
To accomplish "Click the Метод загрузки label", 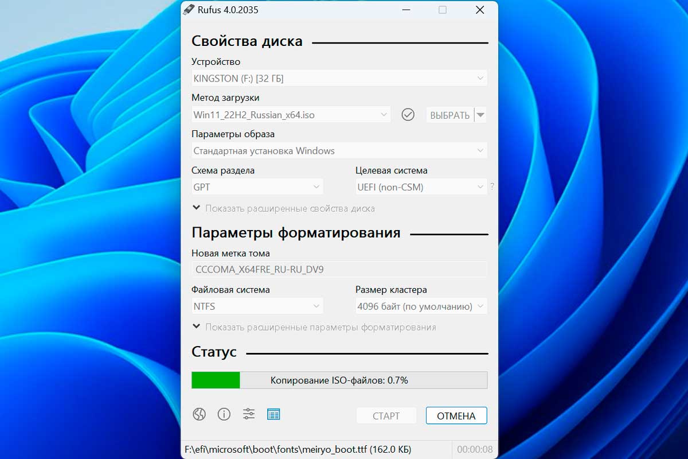I will 225,98.
